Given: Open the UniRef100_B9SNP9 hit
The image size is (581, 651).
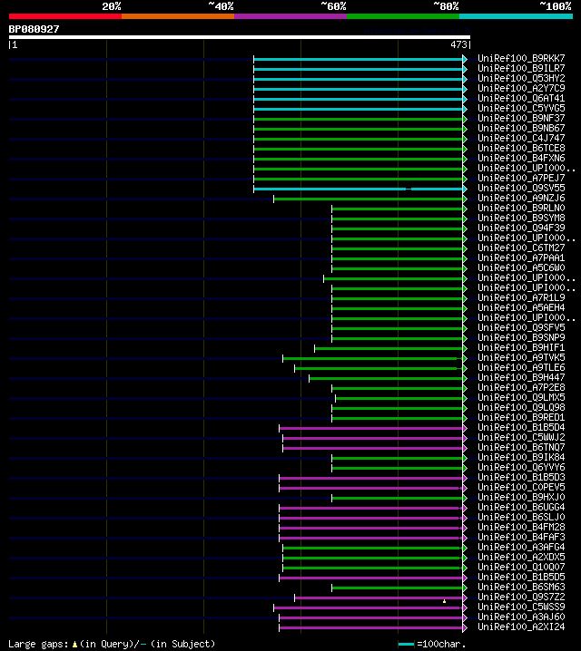Looking at the screenshot, I should pos(521,337).
